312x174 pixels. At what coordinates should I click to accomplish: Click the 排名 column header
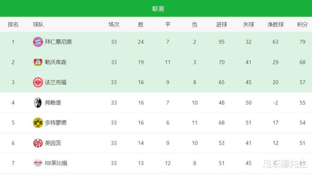pos(13,24)
